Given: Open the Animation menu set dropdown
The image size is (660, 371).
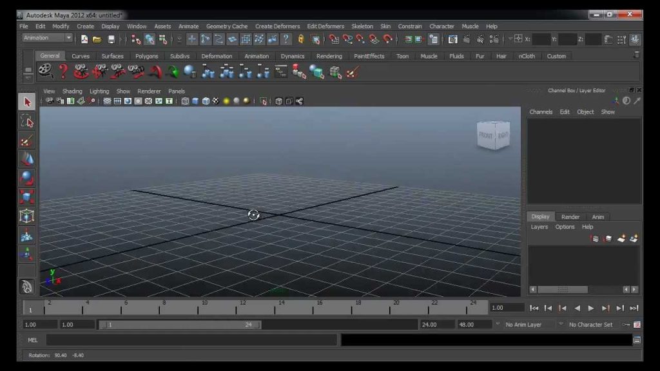Looking at the screenshot, I should pyautogui.click(x=47, y=38).
